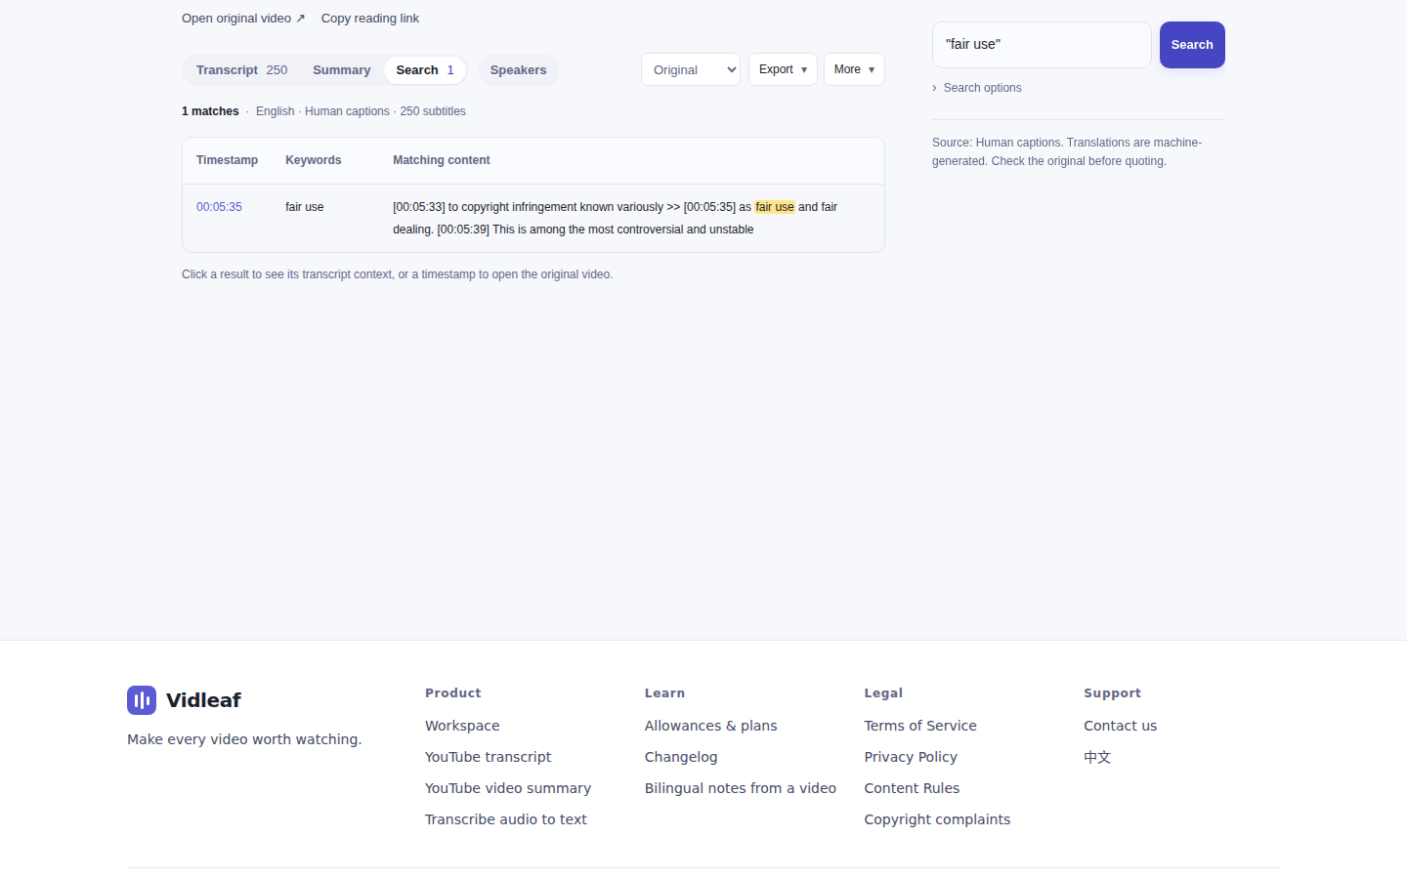The height and width of the screenshot is (879, 1407).
Task: Open the Original language dropdown
Action: pyautogui.click(x=691, y=69)
